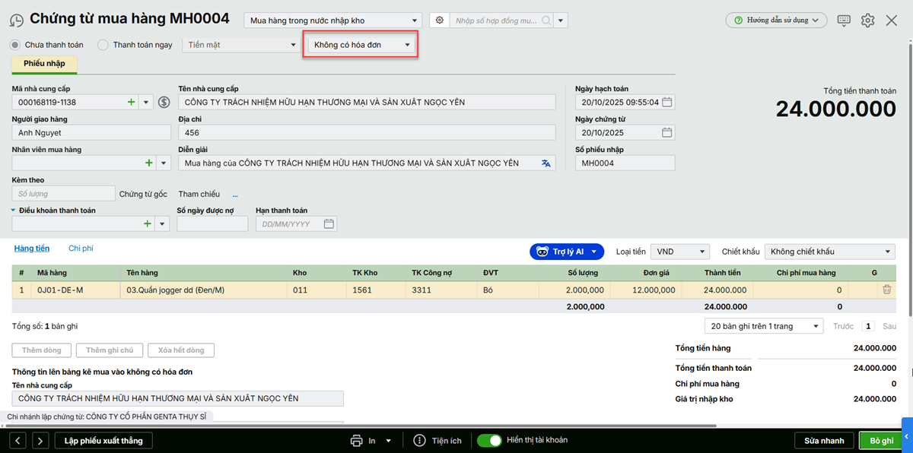Click the green plus to add Nhân viên mua hàng
Image resolution: width=913 pixels, height=453 pixels.
click(148, 163)
